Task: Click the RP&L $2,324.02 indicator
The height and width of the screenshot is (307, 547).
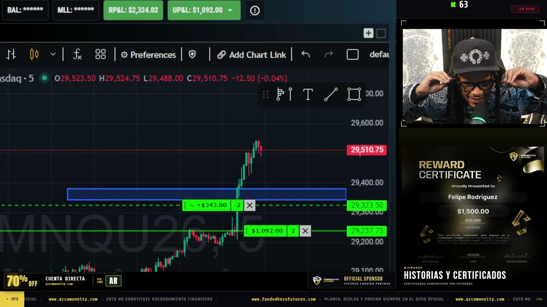Action: click(x=133, y=10)
